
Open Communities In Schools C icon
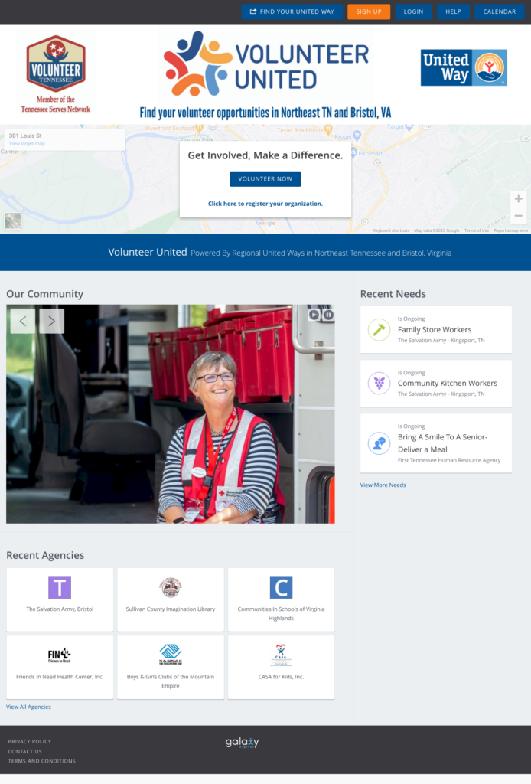click(x=282, y=587)
